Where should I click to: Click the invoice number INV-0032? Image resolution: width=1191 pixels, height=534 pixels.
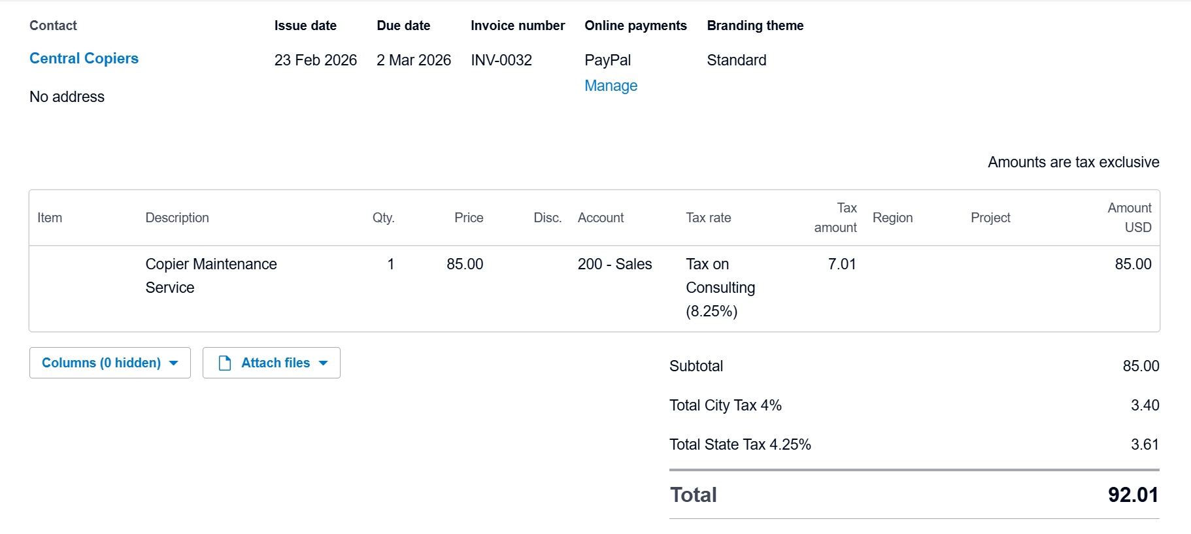click(501, 60)
